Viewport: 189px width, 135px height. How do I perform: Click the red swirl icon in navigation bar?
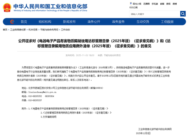click(x=12, y=22)
